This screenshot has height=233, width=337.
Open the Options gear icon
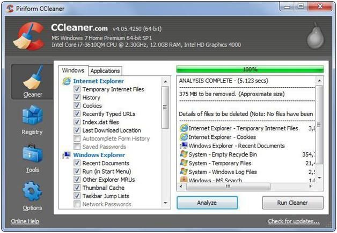(x=32, y=191)
